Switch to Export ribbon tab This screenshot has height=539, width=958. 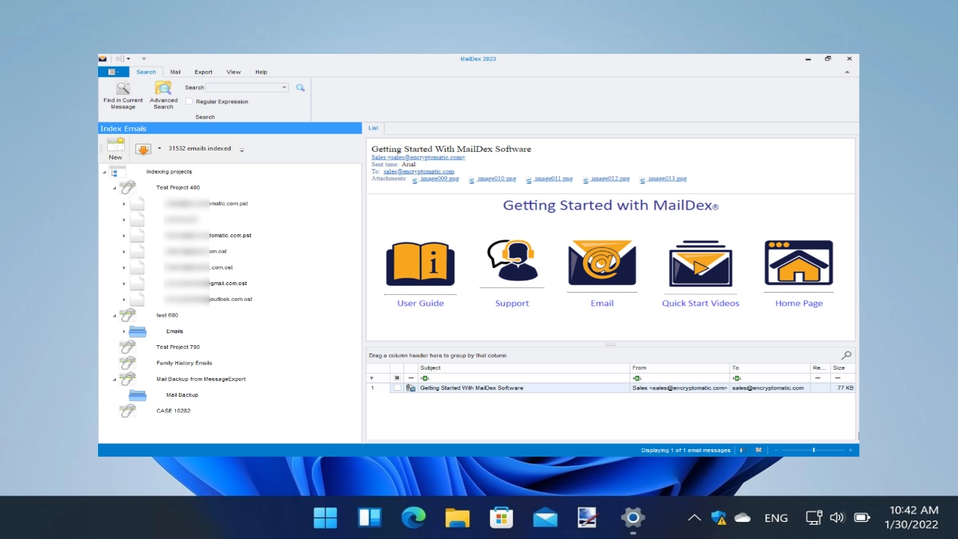tap(204, 72)
